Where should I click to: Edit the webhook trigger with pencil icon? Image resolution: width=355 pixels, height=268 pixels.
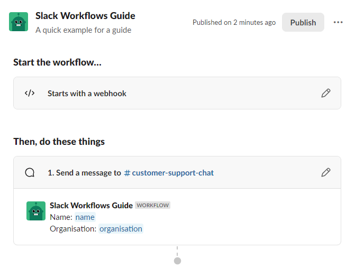[326, 93]
